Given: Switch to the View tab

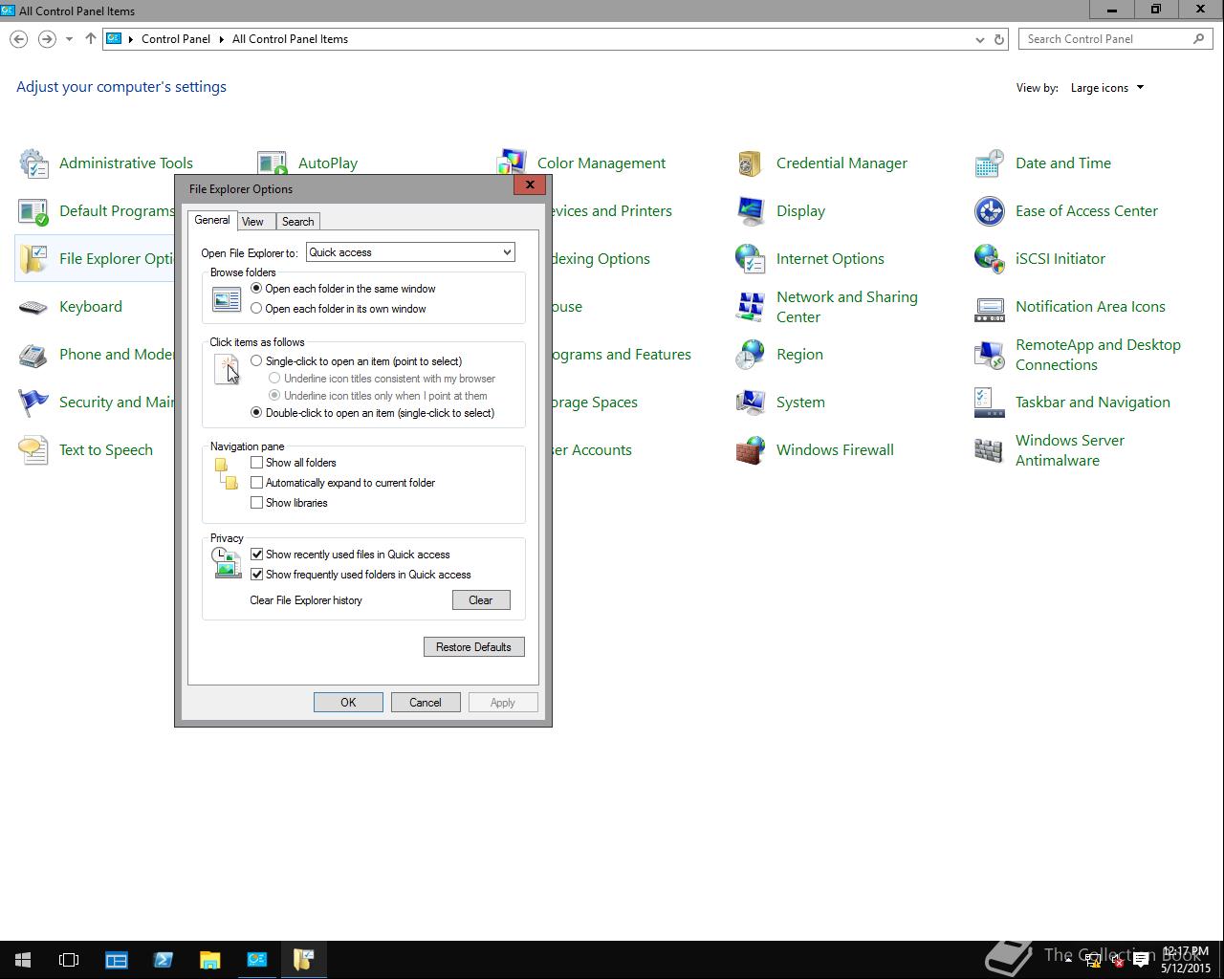Looking at the screenshot, I should pos(252,222).
